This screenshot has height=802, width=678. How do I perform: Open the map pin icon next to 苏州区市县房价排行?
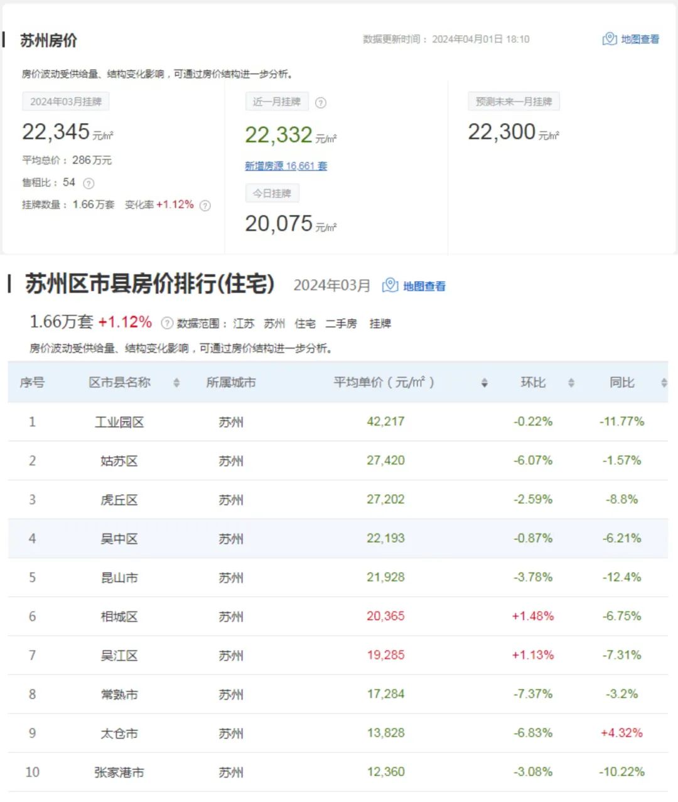coord(390,284)
